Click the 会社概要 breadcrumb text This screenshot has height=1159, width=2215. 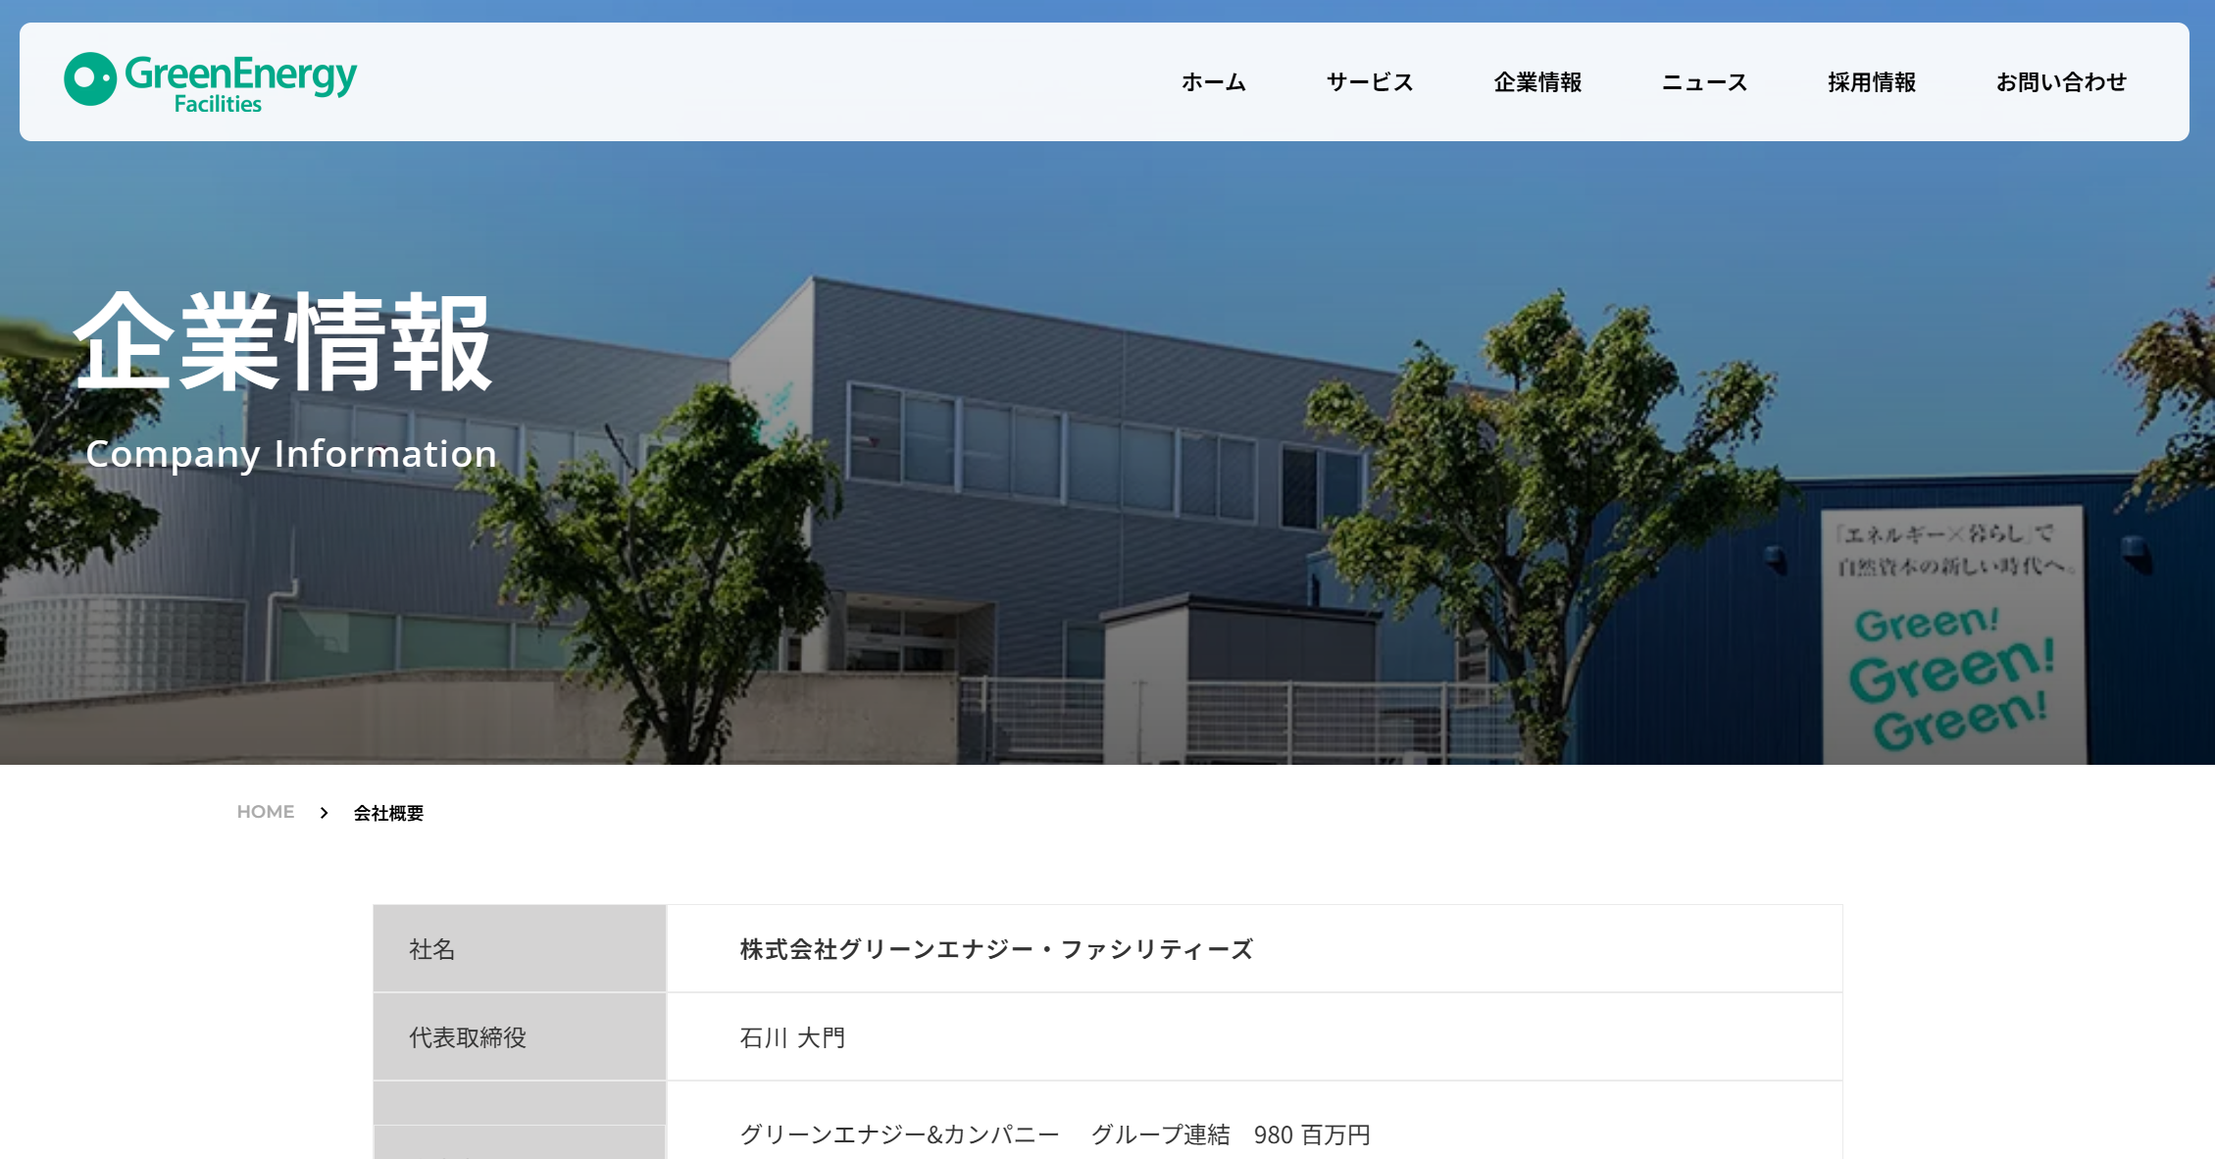388,813
